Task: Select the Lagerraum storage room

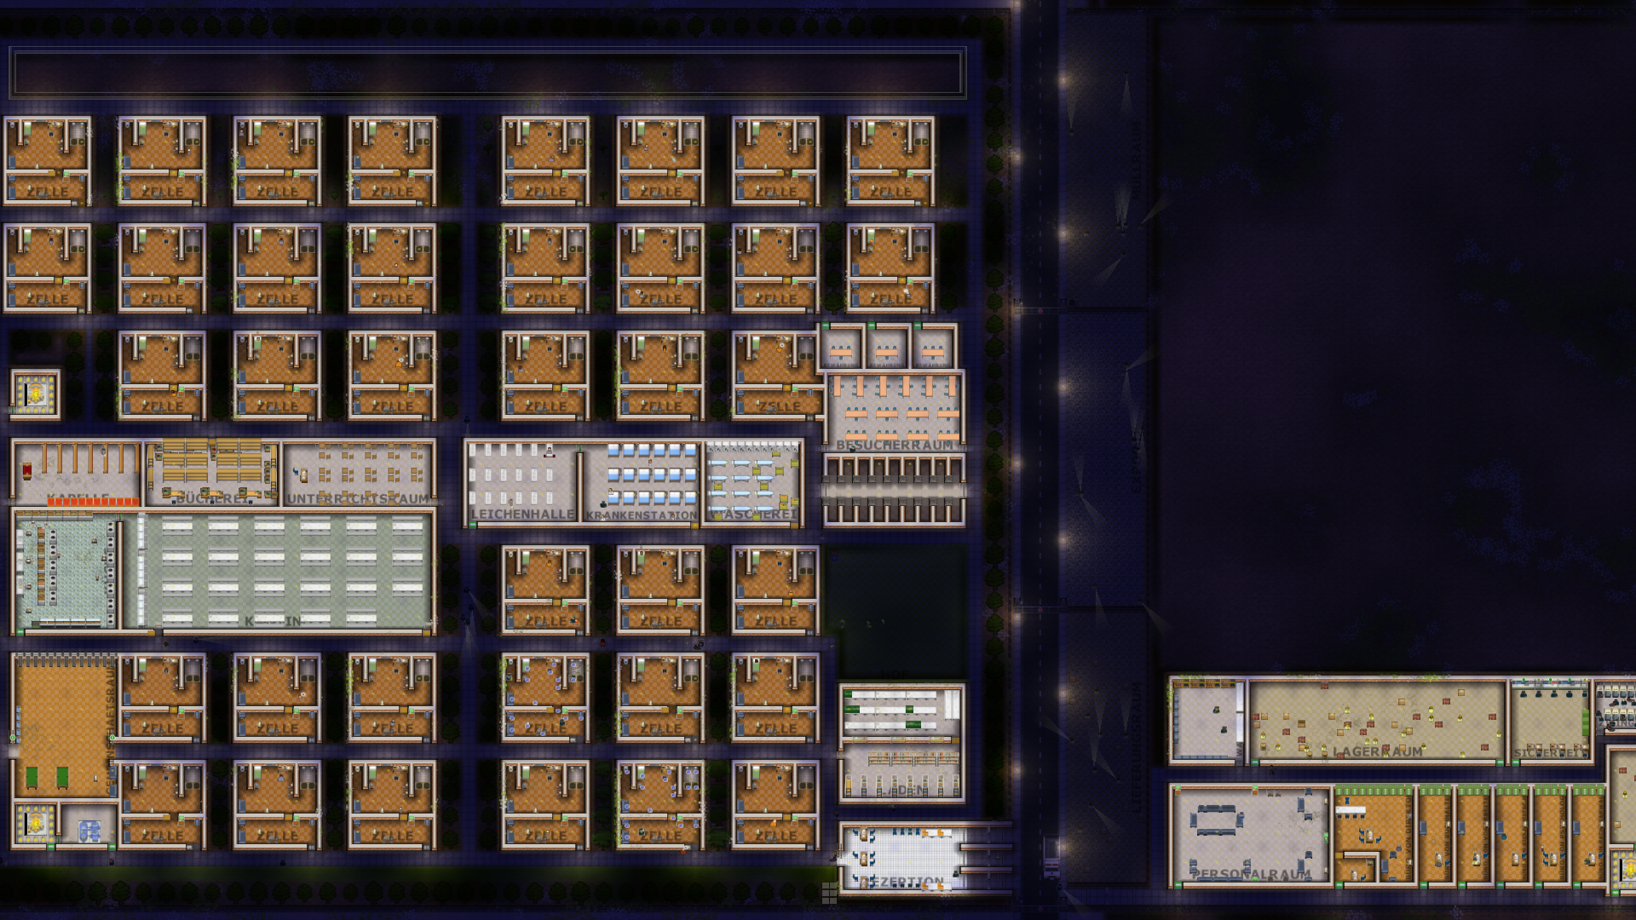Action: point(1376,720)
